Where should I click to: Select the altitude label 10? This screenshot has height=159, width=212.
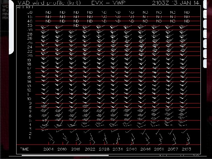pos(29,99)
